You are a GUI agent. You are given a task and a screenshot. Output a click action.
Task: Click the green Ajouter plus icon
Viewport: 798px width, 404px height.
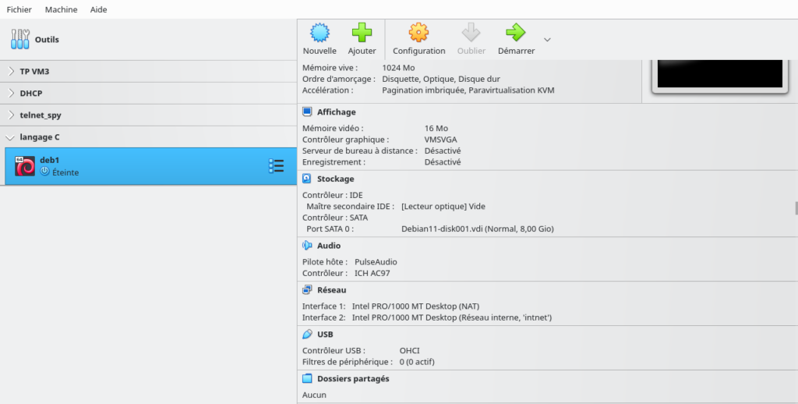tap(362, 33)
